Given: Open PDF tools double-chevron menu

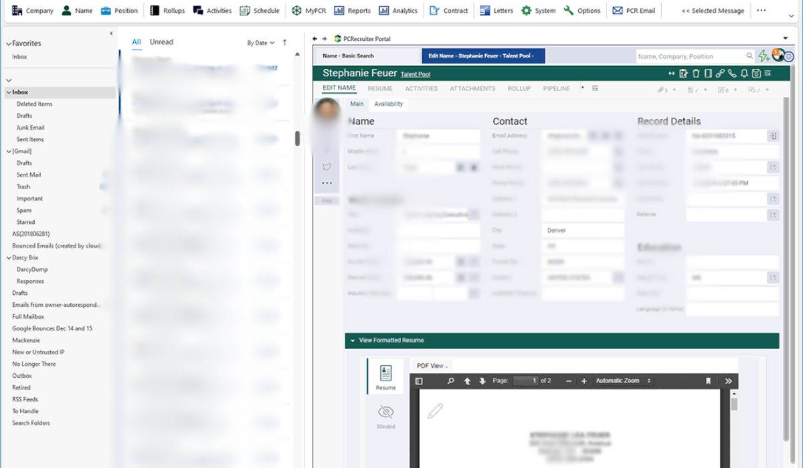Looking at the screenshot, I should tap(728, 381).
